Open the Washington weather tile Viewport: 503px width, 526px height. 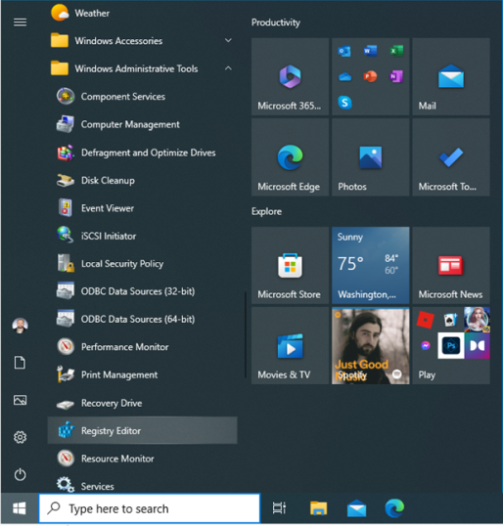click(371, 265)
